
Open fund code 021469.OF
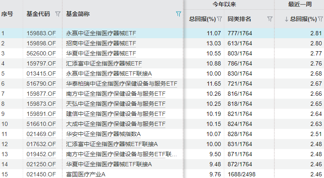[41, 134]
